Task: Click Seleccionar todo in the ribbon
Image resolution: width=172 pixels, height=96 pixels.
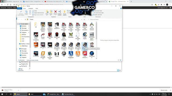Action: [x=97, y=11]
